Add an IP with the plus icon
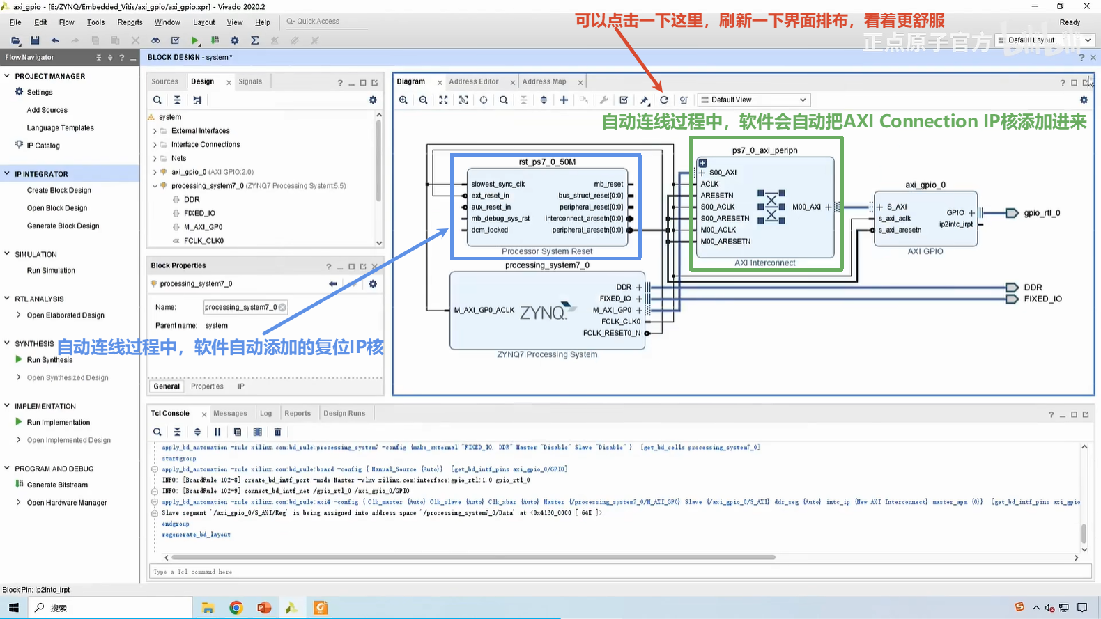This screenshot has height=619, width=1101. point(564,100)
